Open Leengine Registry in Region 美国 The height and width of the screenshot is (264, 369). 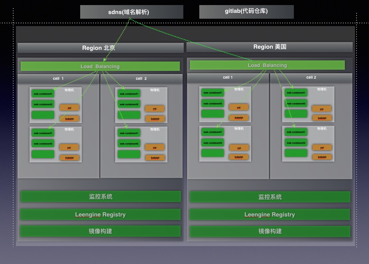(270, 215)
